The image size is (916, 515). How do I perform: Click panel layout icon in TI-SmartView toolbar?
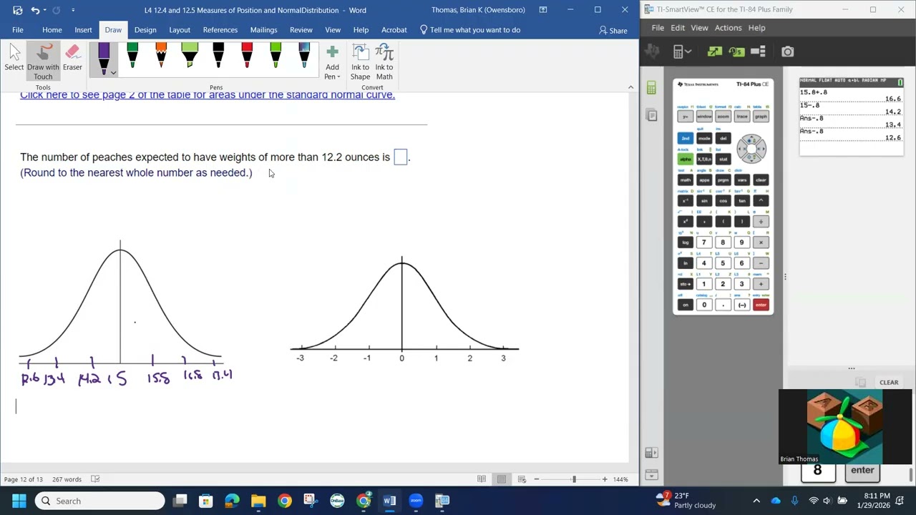[759, 51]
